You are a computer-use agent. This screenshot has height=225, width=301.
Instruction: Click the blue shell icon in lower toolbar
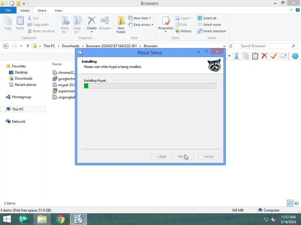coord(295,56)
